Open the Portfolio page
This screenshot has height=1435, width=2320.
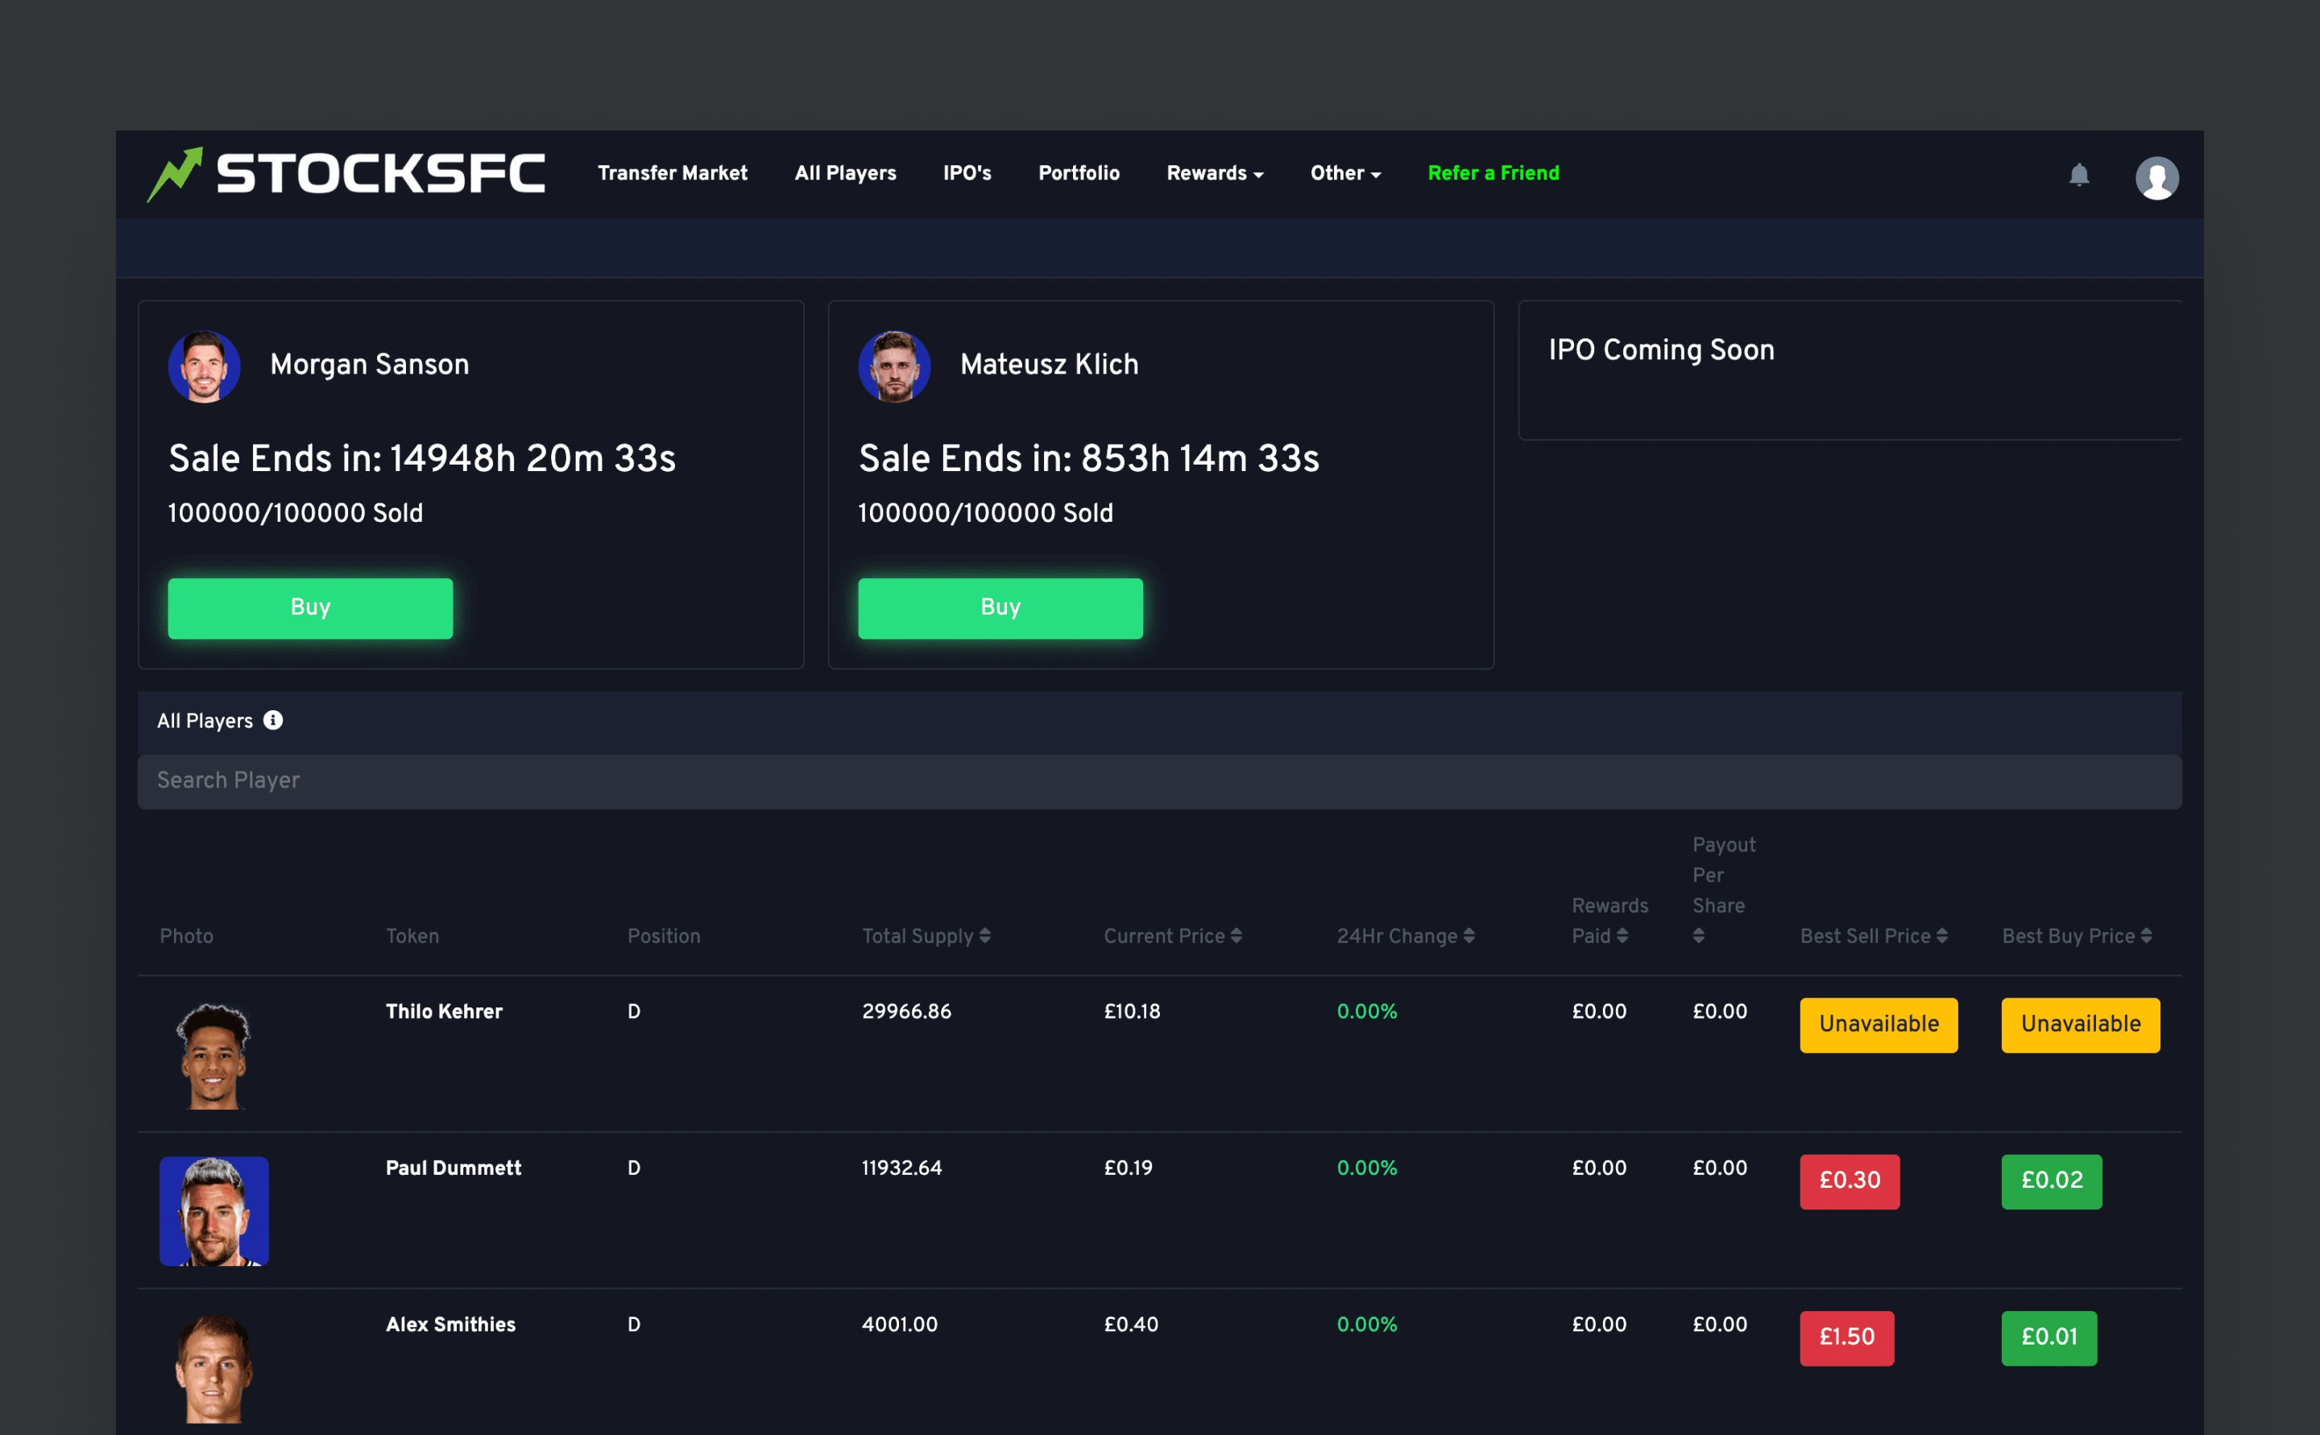(x=1079, y=172)
